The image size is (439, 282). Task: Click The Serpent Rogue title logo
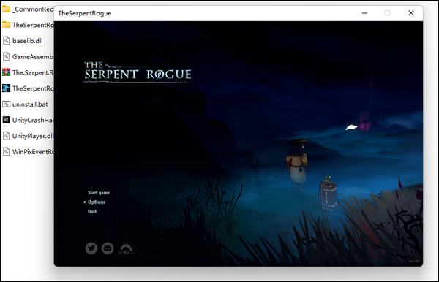click(x=138, y=72)
